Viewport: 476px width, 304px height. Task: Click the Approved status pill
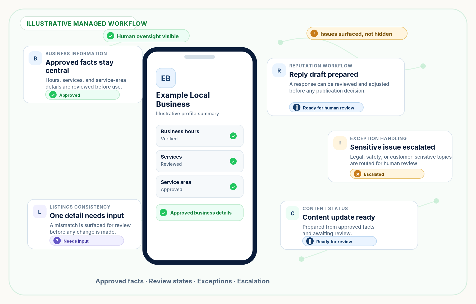click(83, 95)
